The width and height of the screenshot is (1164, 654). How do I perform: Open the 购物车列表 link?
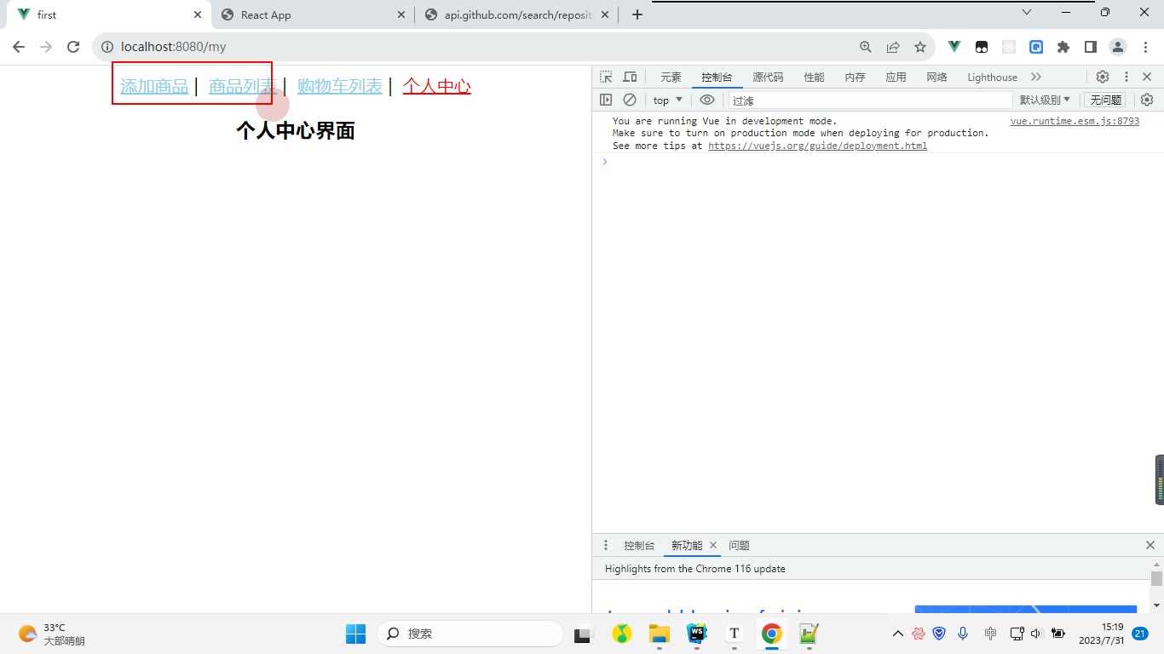coord(340,86)
